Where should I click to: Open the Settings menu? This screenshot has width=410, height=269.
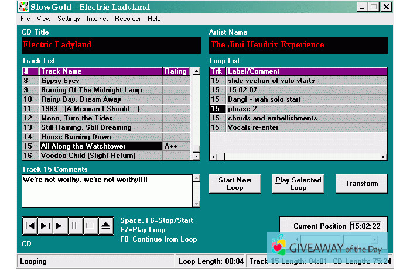coord(69,19)
